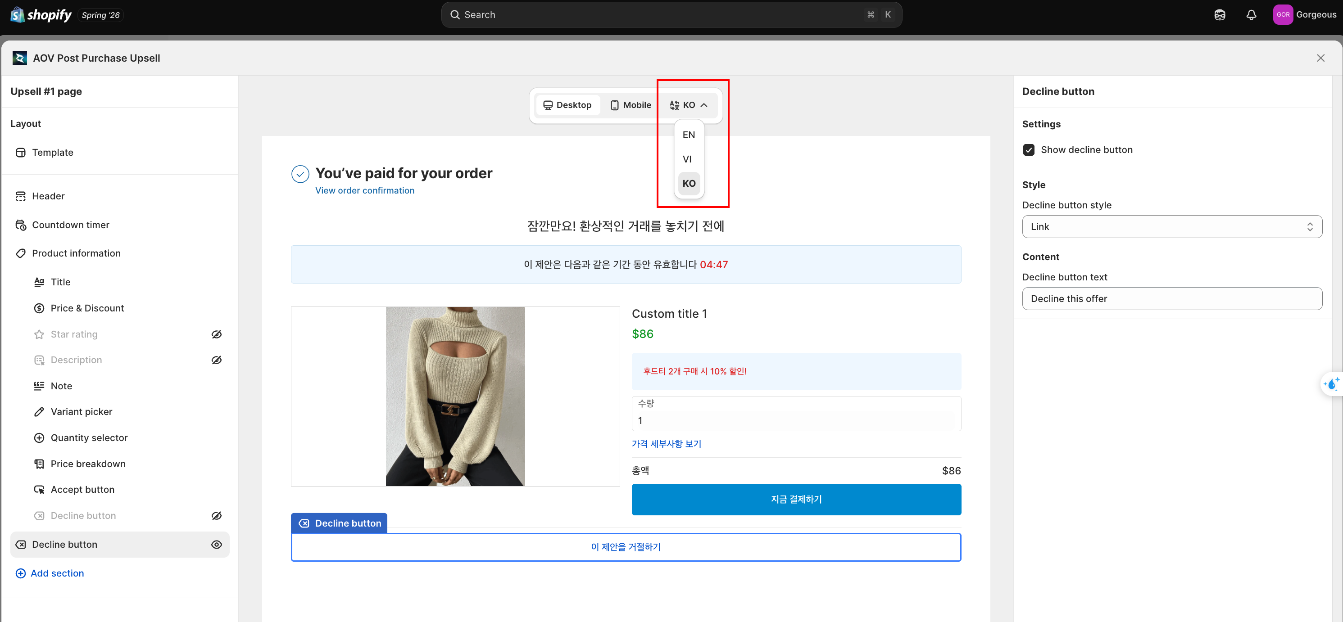Select the Quantity selector block
The image size is (1343, 622).
[129, 438]
